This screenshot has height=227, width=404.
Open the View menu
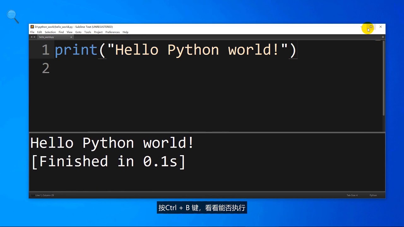[x=69, y=32]
